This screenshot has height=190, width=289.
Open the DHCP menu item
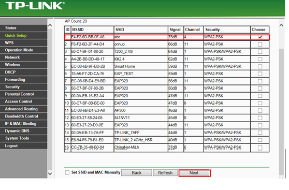[24, 72]
